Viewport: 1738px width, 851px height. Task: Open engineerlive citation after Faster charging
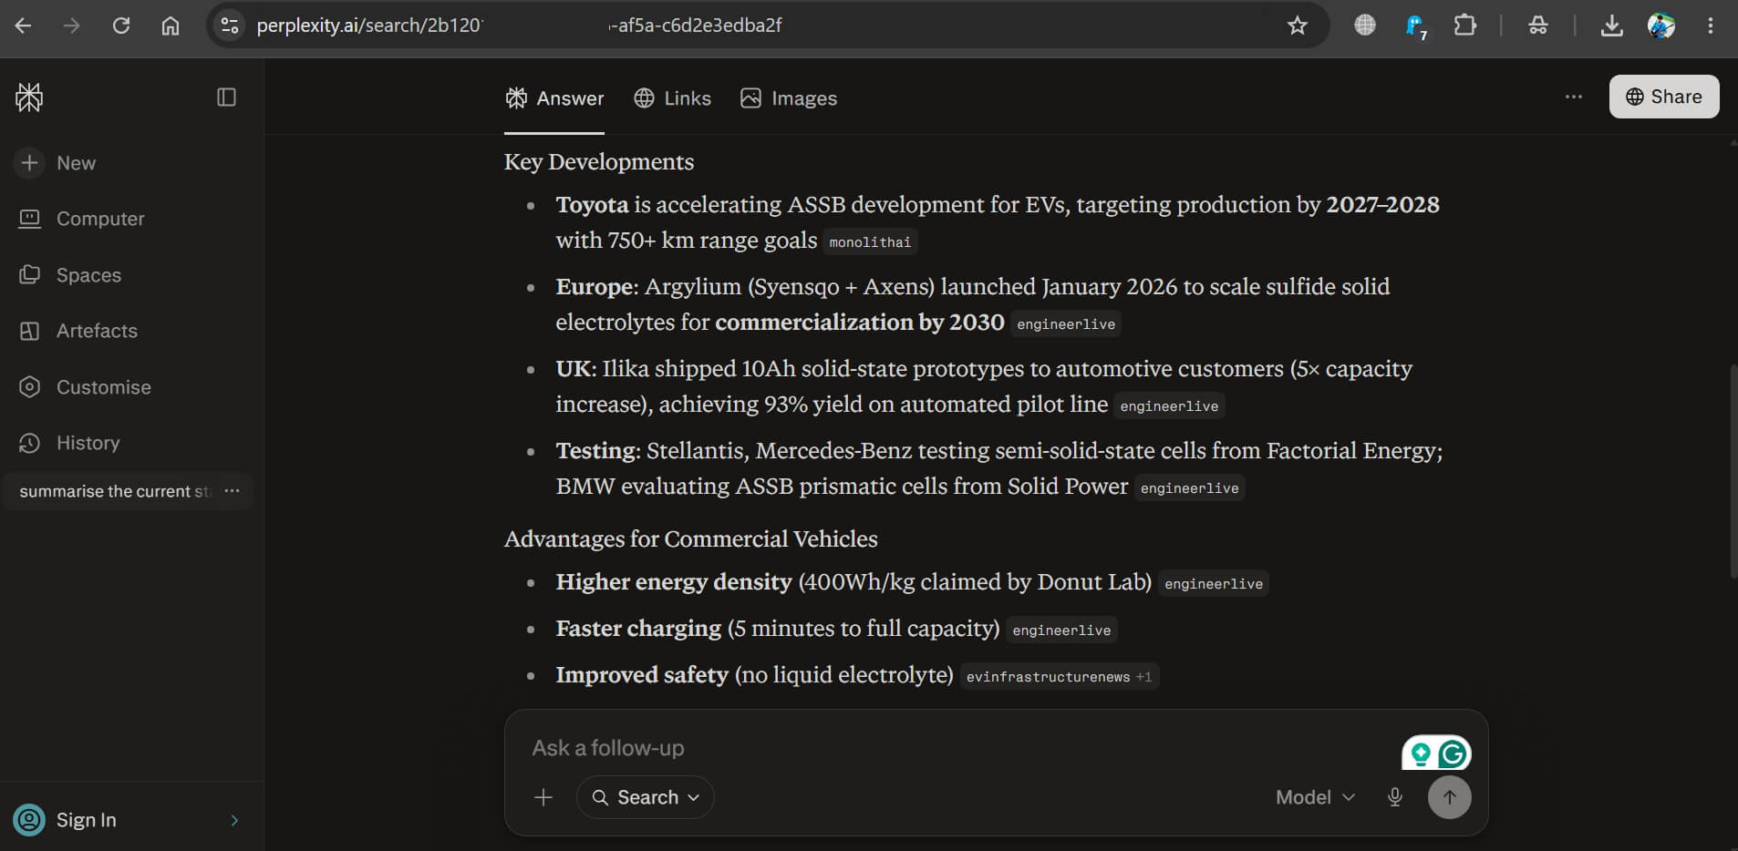(x=1061, y=631)
